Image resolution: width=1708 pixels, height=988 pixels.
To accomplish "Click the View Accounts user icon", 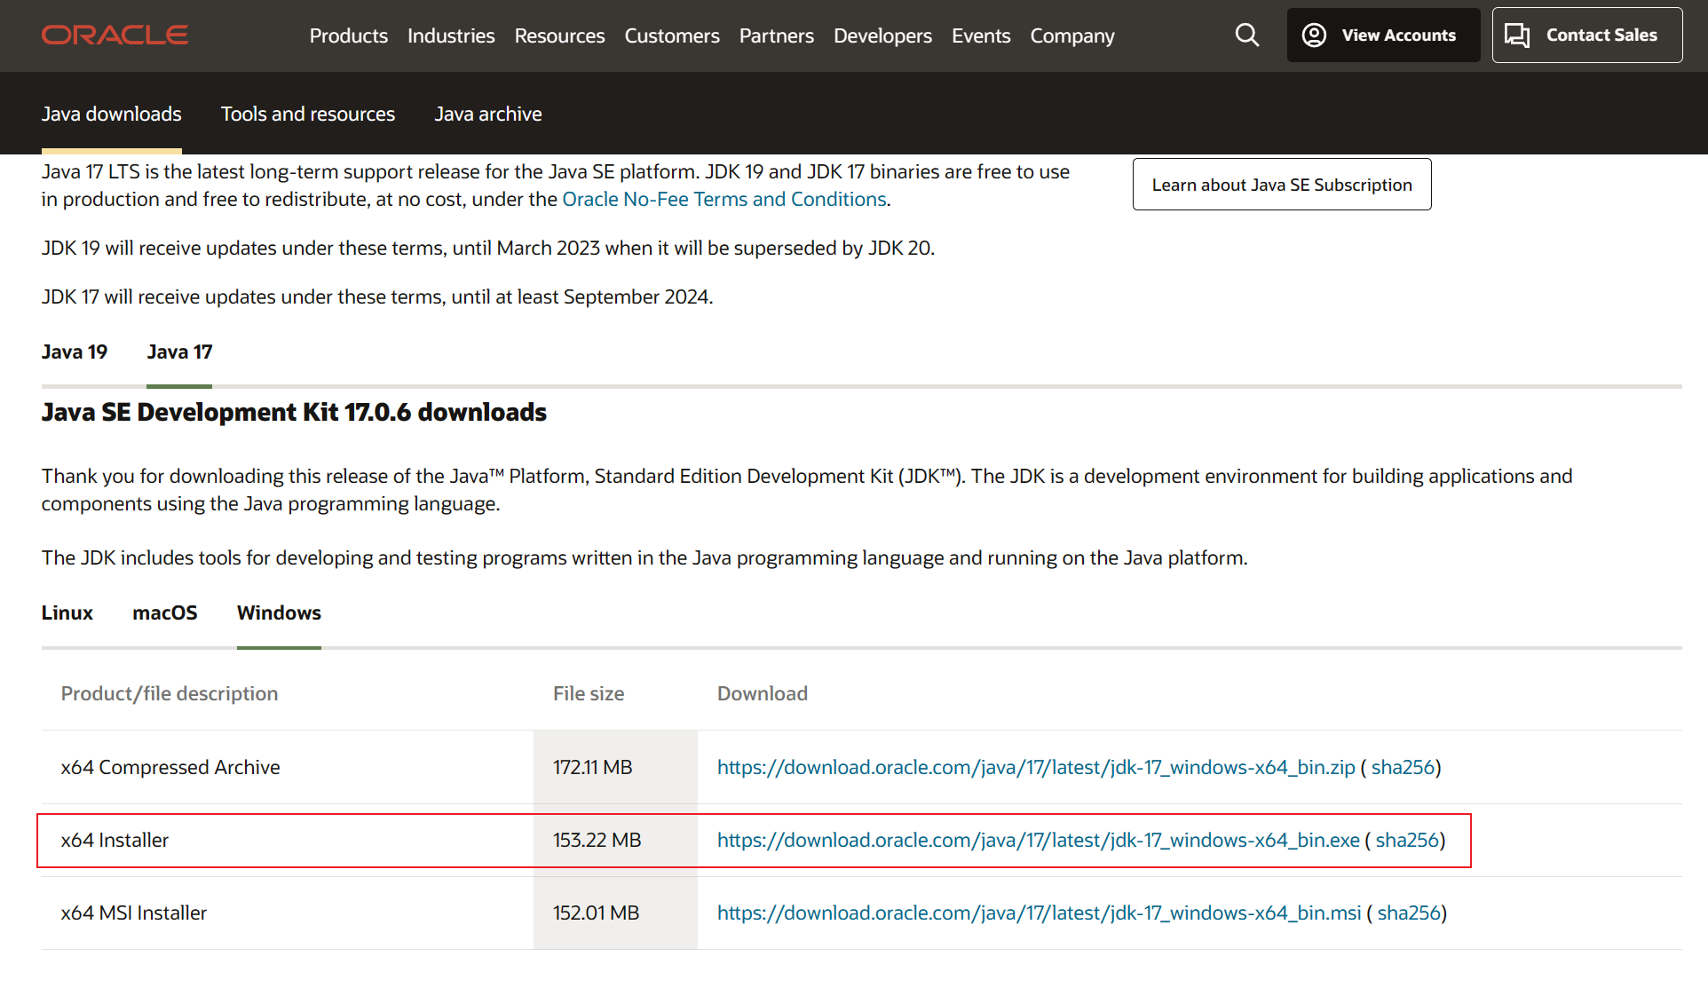I will 1314,36.
